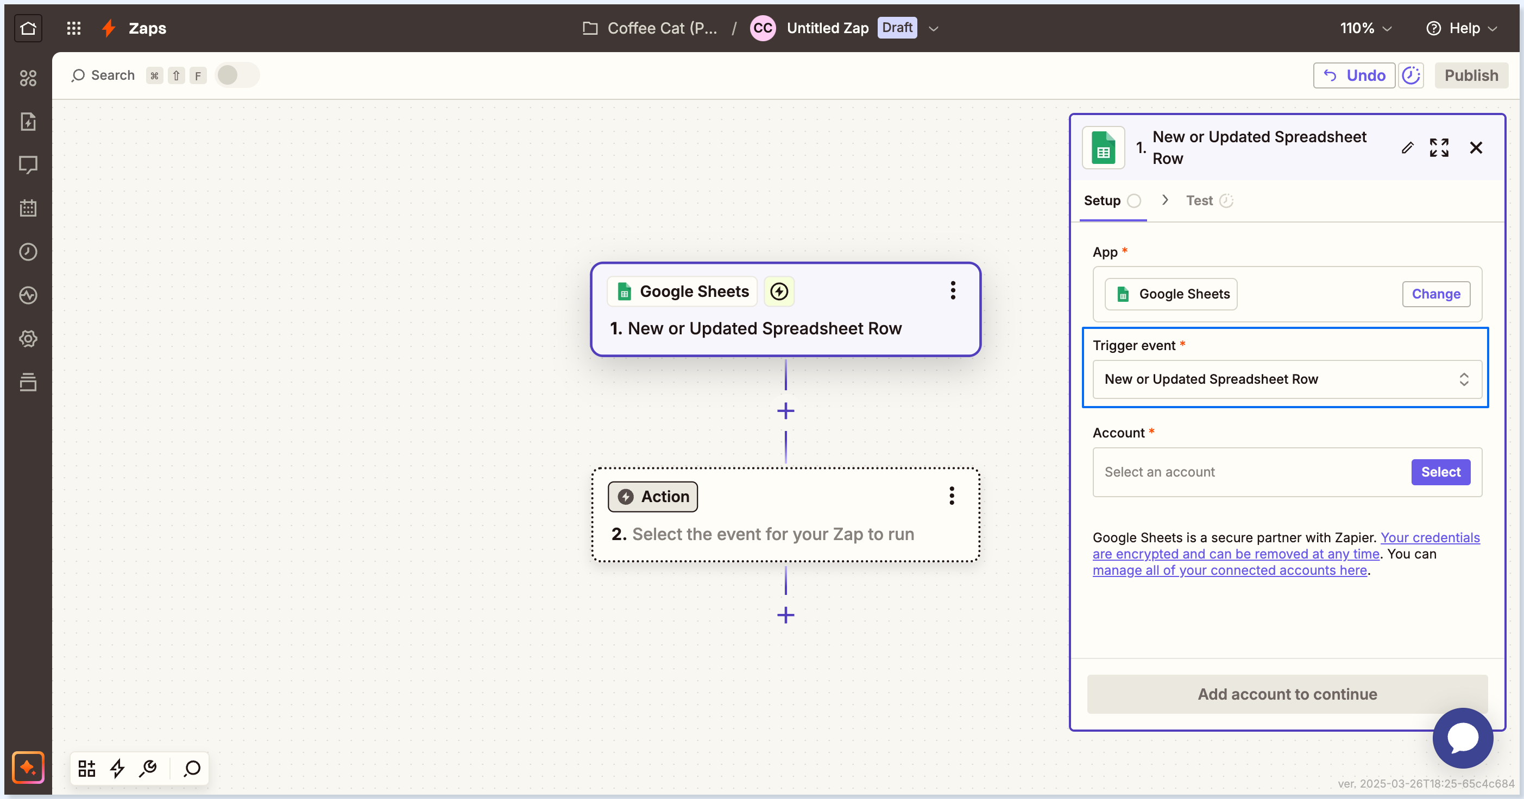Image resolution: width=1524 pixels, height=799 pixels.
Task: Select the Google Sheets trigger step card
Action: [785, 309]
